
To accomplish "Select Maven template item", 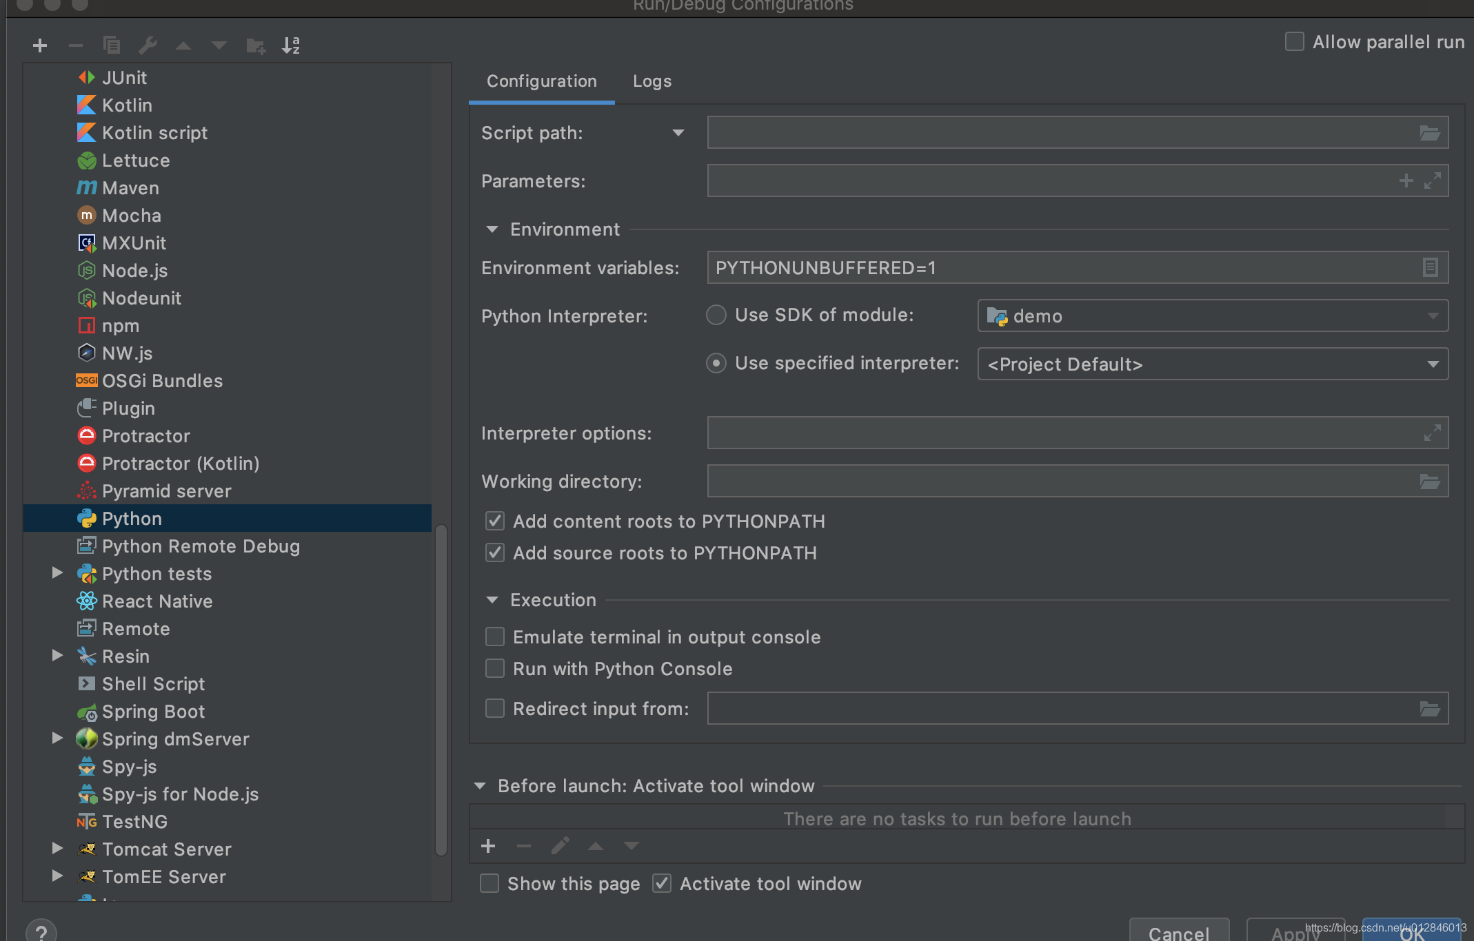I will (x=227, y=188).
